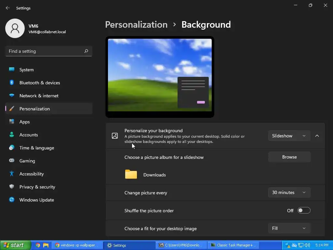Click the Settings taskbar button
This screenshot has height=250, width=333.
point(129,245)
